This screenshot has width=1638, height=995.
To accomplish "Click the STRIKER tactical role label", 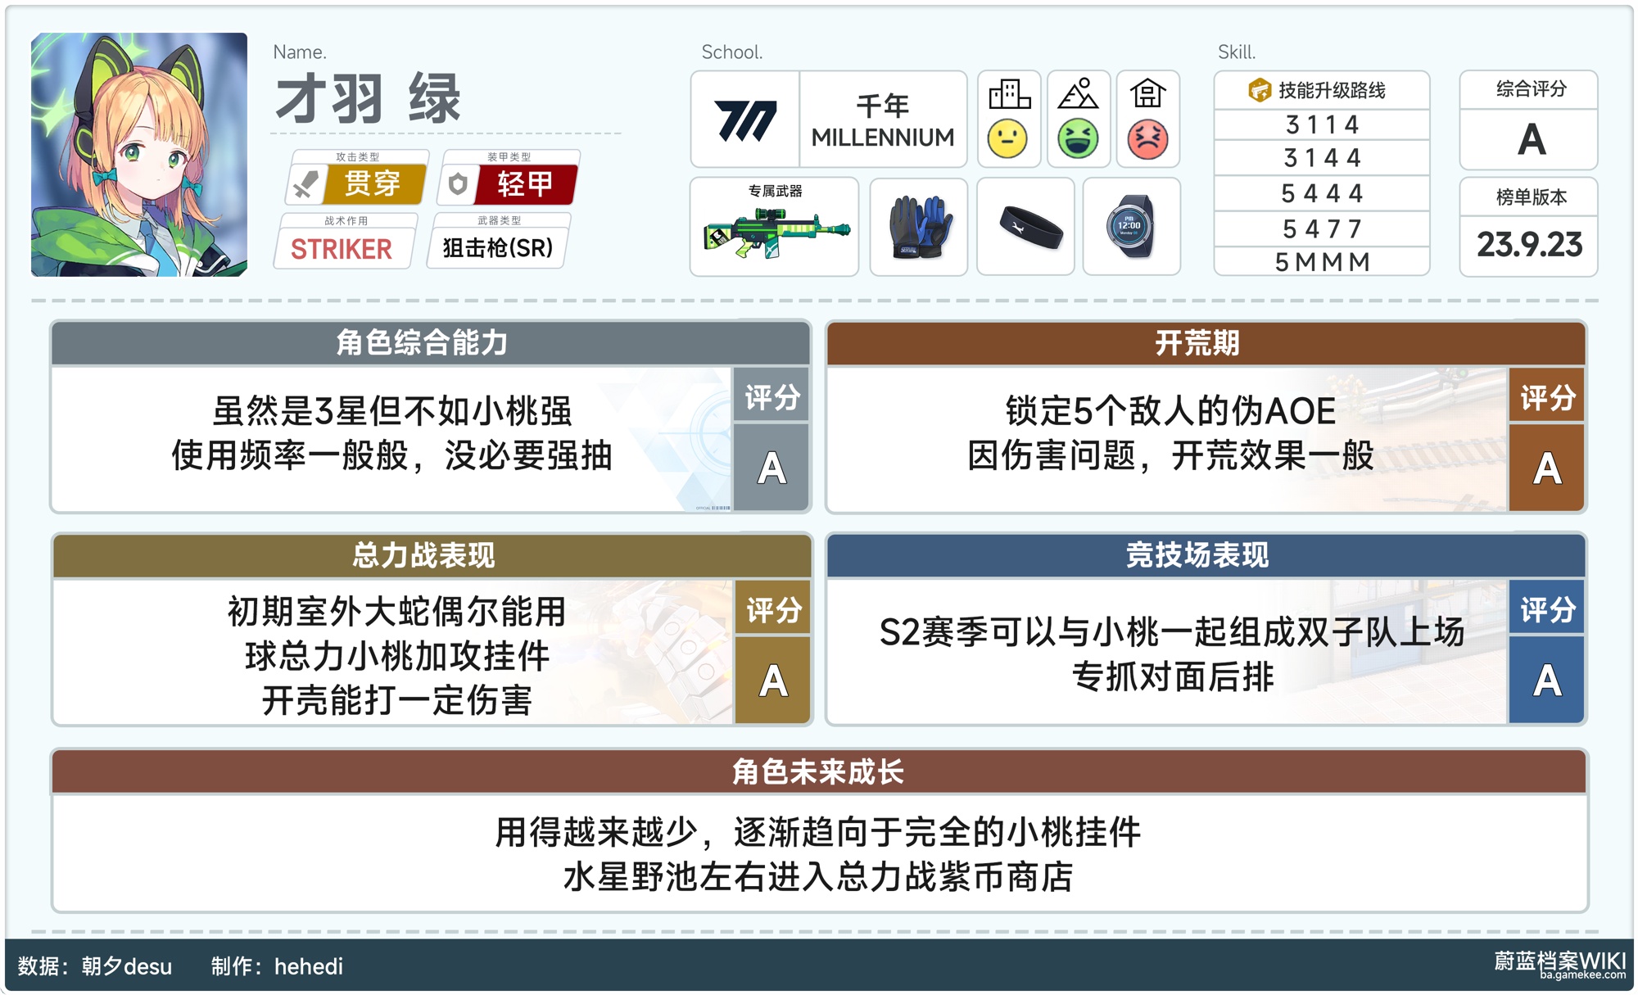I will (342, 248).
